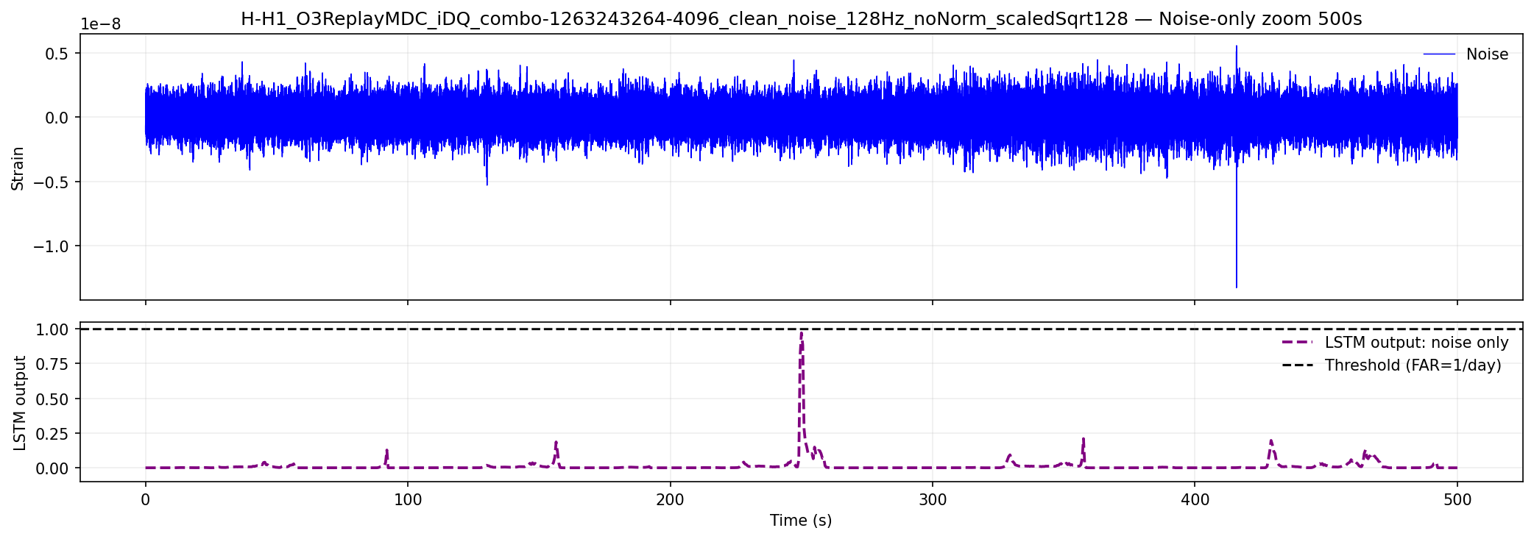This screenshot has height=539, width=1534.
Task: Click the plot title mentioning Noise-only zoom 500s
Action: pos(801,19)
